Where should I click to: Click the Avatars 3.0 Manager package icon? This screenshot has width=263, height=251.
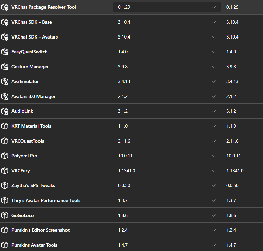click(5, 96)
